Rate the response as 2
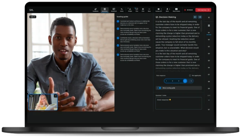This screenshot has width=241, height=138. point(172,81)
